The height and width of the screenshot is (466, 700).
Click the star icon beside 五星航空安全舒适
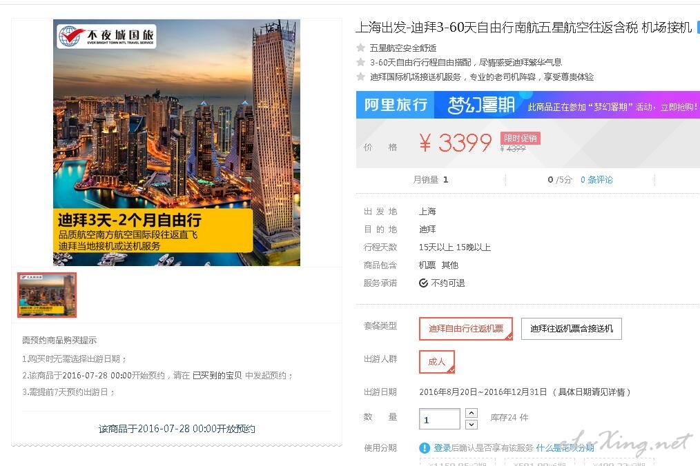pyautogui.click(x=361, y=48)
